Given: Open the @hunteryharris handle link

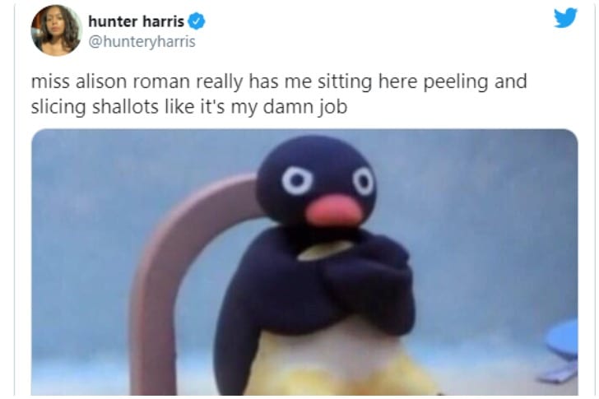Looking at the screenshot, I should pyautogui.click(x=142, y=42).
